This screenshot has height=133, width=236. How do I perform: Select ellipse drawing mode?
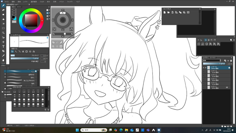point(30,51)
